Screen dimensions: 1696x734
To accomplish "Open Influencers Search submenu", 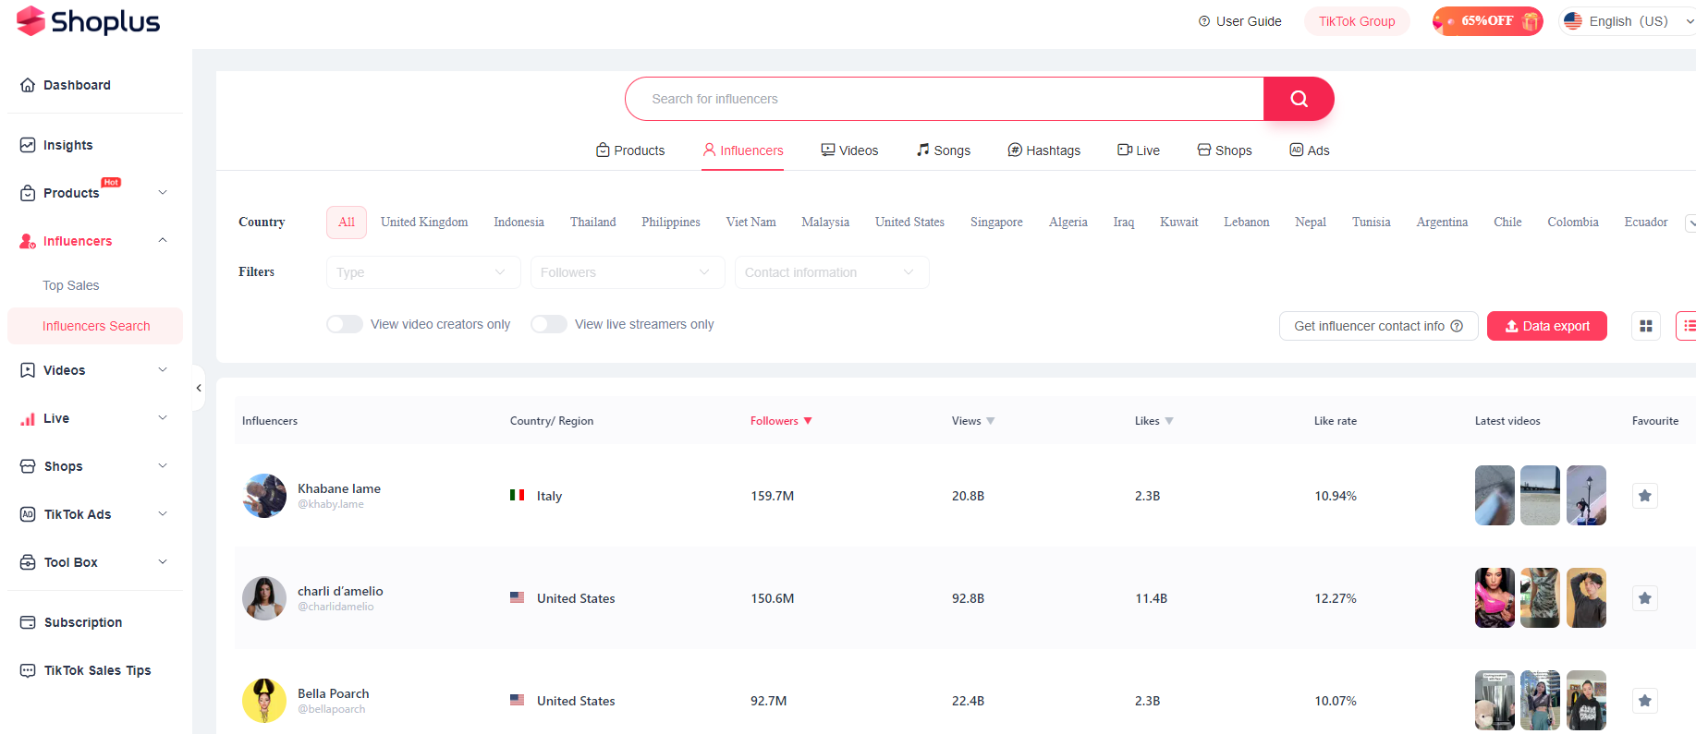I will (95, 326).
